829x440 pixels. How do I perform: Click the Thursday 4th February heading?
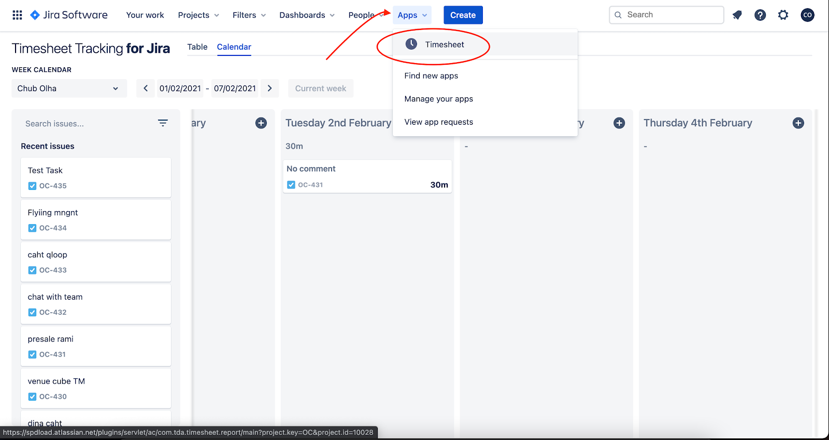coord(698,123)
